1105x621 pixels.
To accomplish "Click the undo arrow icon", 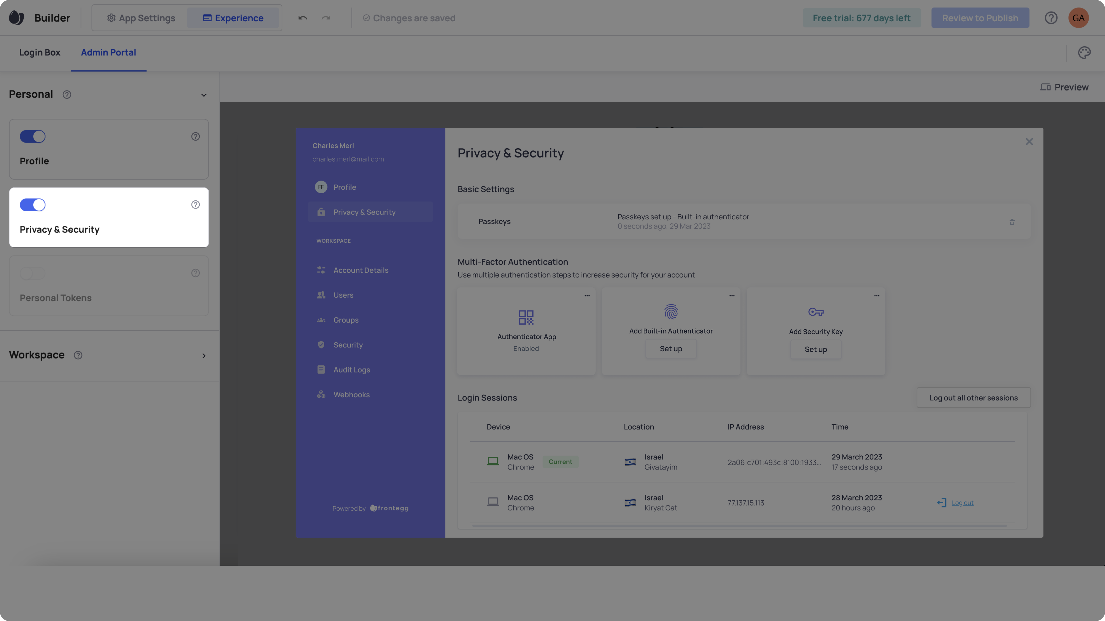I will (302, 18).
